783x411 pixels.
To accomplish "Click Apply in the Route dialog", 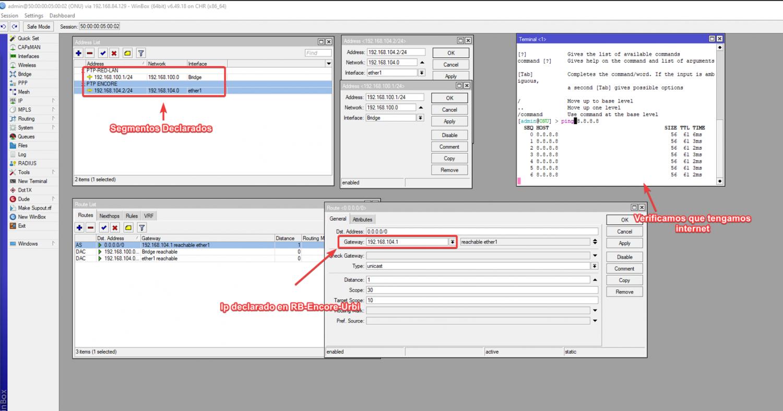I will click(624, 244).
